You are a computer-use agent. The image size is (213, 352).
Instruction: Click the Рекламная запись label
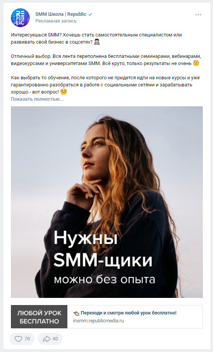pos(56,21)
